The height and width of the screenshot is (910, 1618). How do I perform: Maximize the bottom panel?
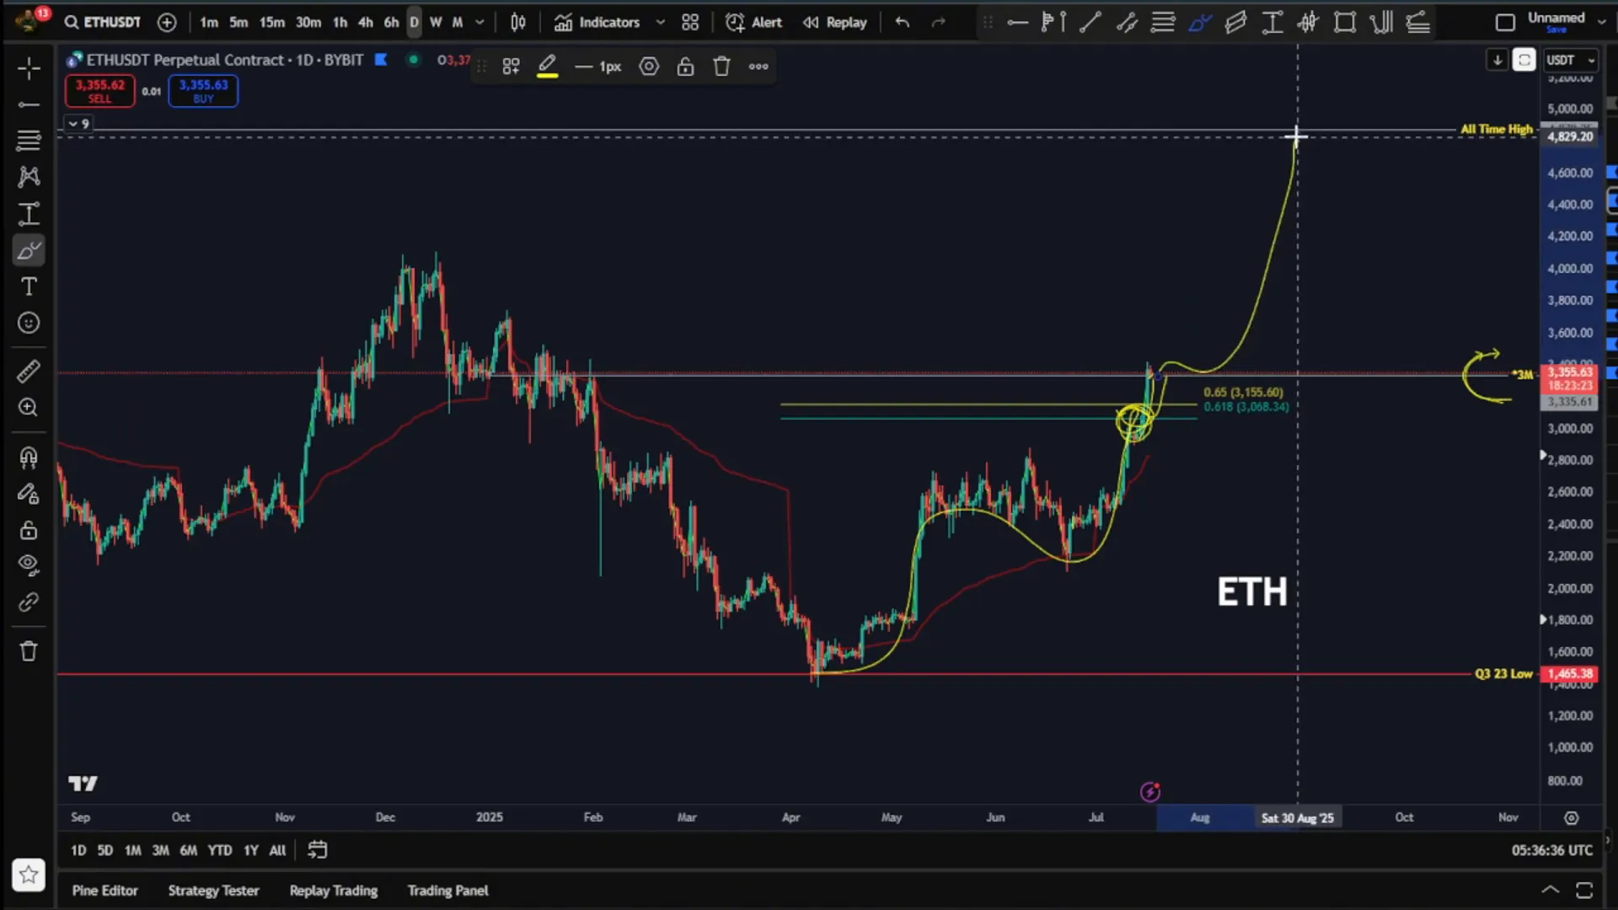[1584, 890]
